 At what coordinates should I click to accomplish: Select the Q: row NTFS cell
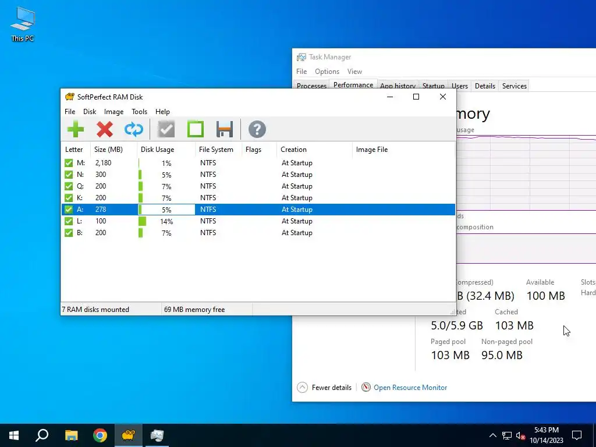pyautogui.click(x=208, y=186)
